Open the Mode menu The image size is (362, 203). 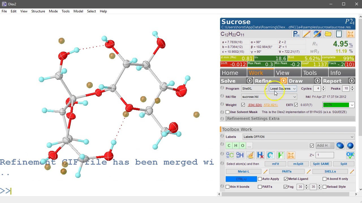point(53,11)
